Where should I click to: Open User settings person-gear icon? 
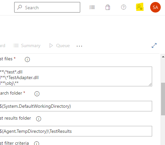140,7
